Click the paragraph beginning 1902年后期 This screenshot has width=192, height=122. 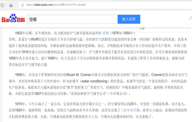98,49
